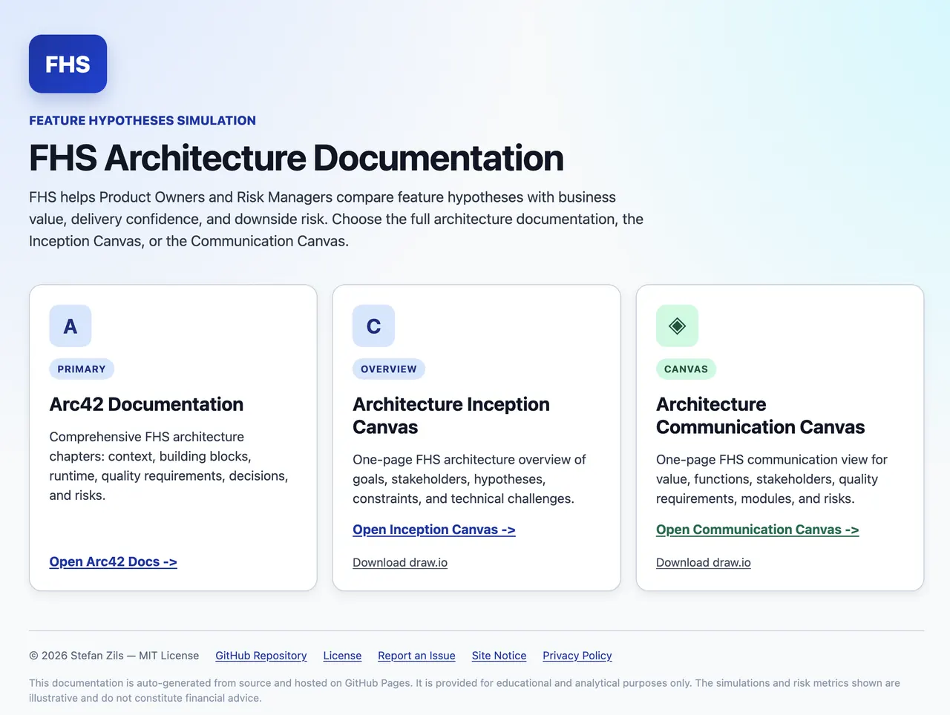Follow the Report an Issue link
This screenshot has width=950, height=715.
tap(416, 656)
